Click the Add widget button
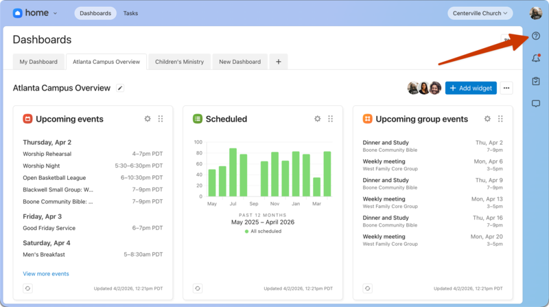 [x=471, y=88]
